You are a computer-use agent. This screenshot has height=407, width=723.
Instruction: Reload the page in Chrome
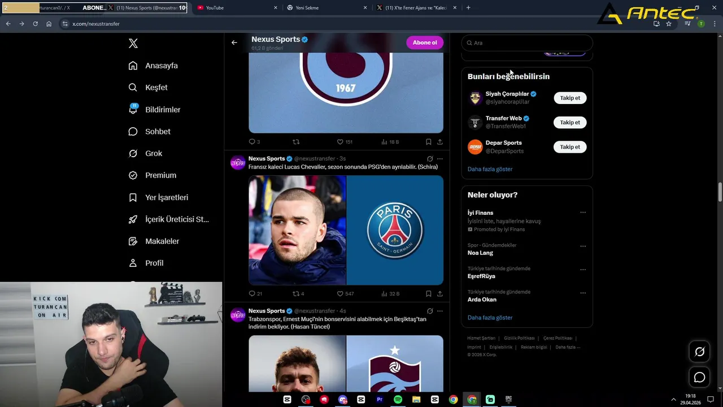point(35,24)
